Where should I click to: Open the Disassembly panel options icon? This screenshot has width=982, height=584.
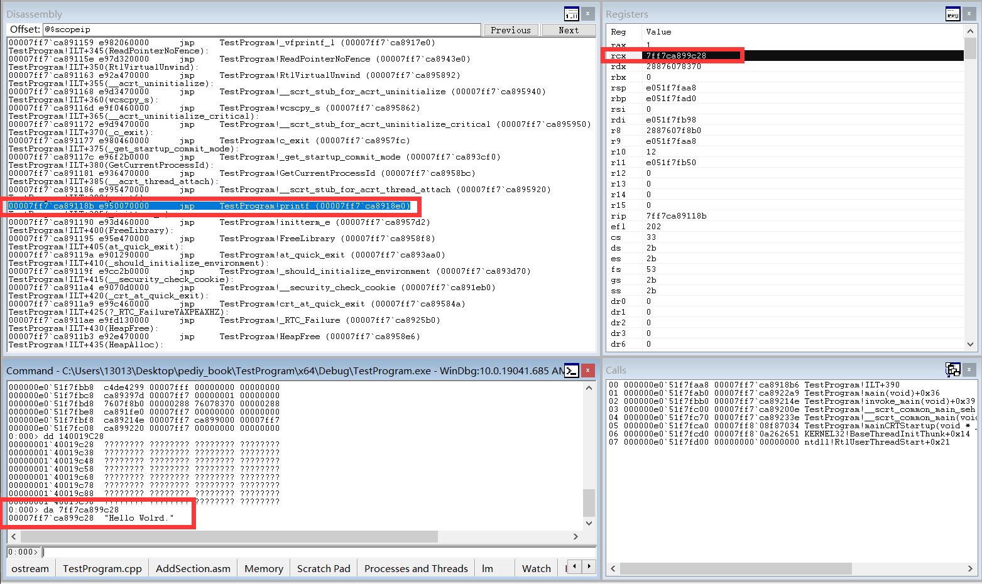click(x=571, y=14)
